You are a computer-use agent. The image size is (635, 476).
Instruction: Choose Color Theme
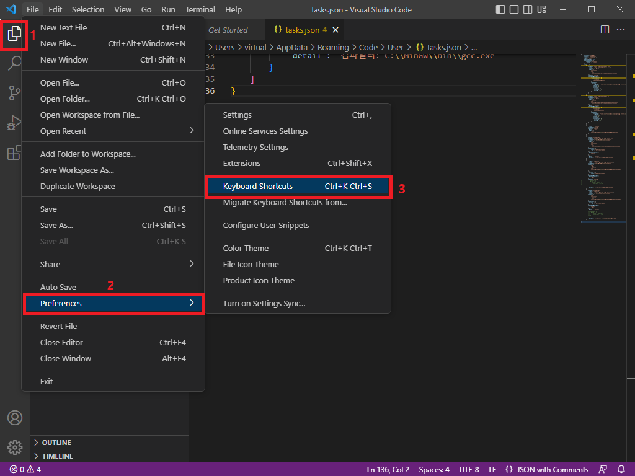pos(298,248)
